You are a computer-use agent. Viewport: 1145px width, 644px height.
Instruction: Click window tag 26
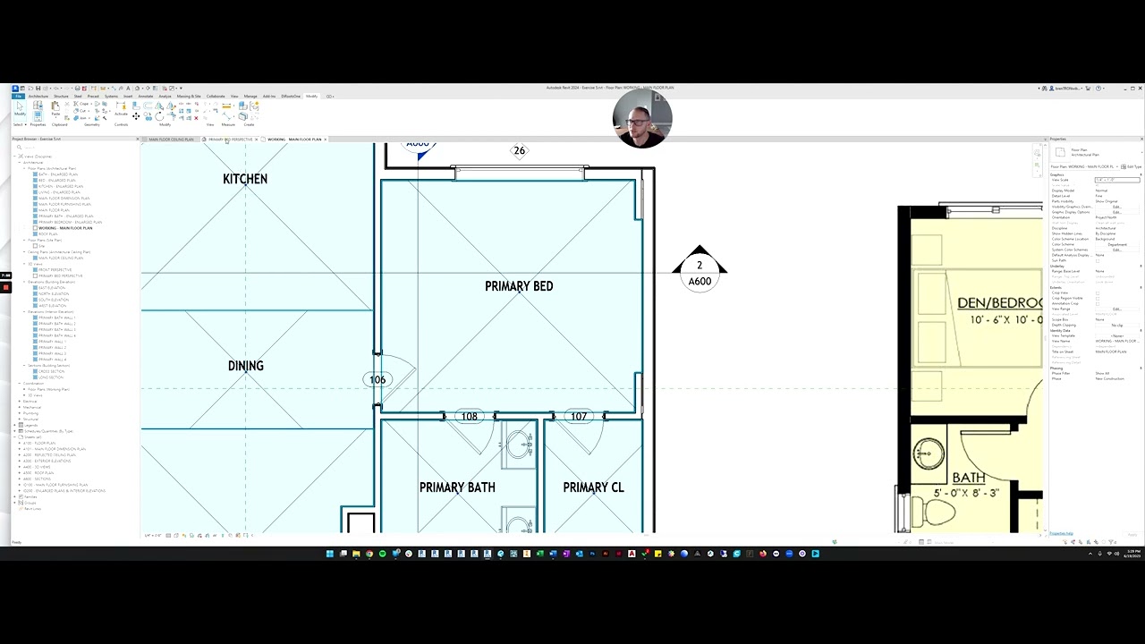click(x=519, y=150)
